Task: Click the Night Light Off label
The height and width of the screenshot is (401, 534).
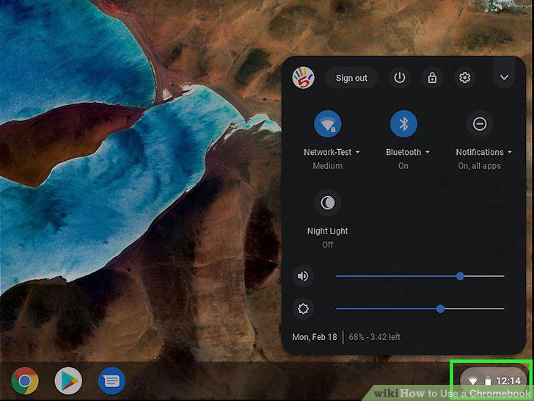Action: (x=328, y=245)
